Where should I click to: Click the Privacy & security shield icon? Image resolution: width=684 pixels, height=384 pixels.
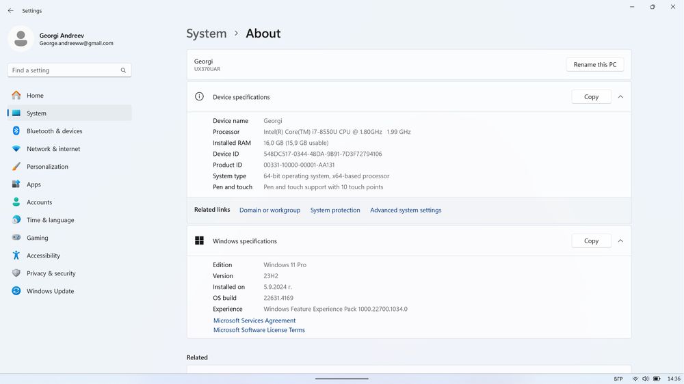[16, 273]
